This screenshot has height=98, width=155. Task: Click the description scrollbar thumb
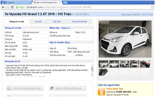click(x=92, y=69)
